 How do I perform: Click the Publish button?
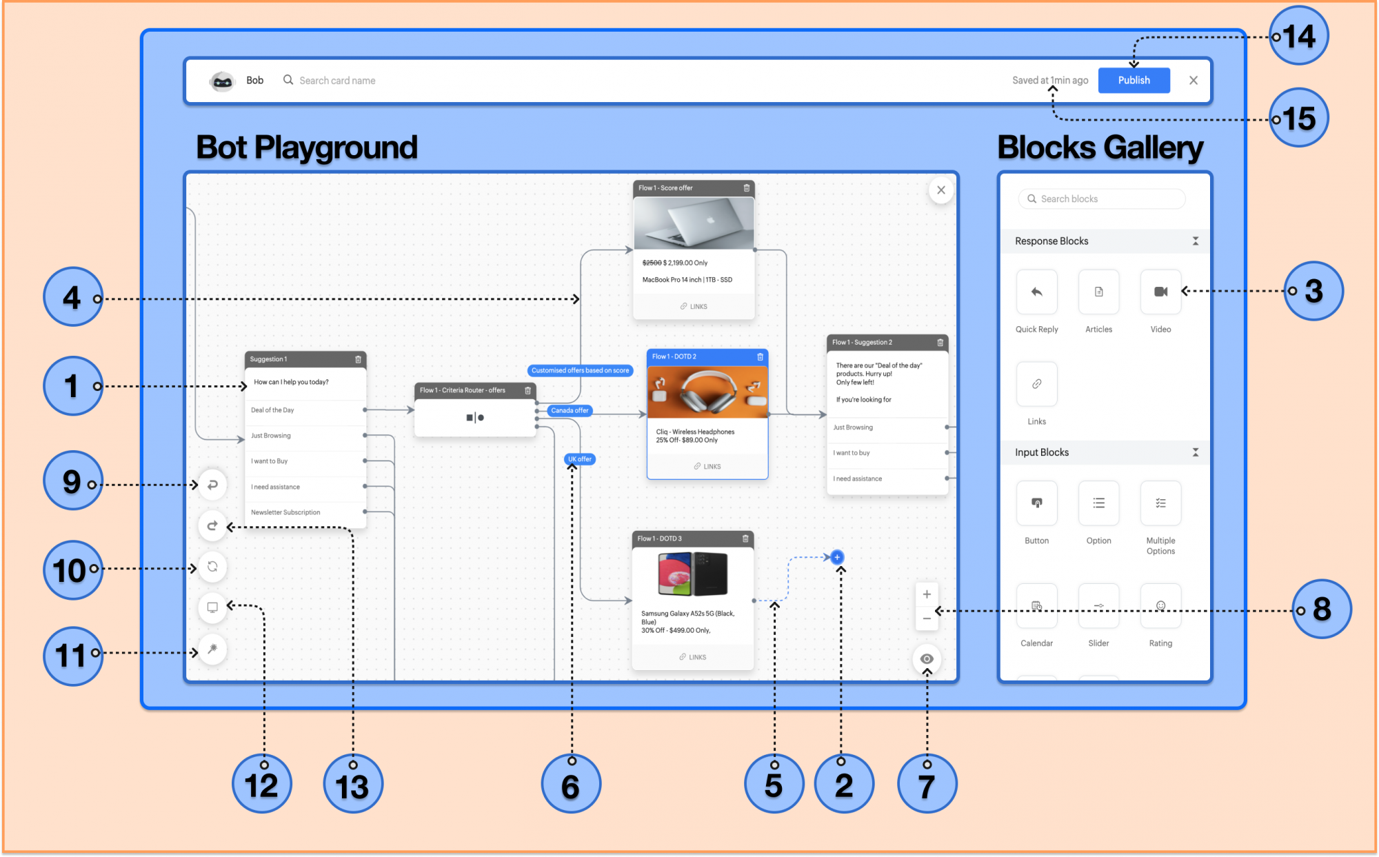1134,80
